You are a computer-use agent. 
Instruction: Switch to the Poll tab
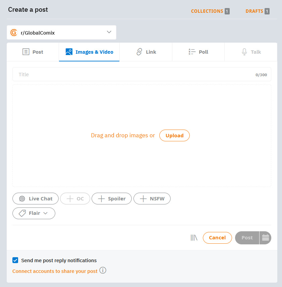point(198,52)
